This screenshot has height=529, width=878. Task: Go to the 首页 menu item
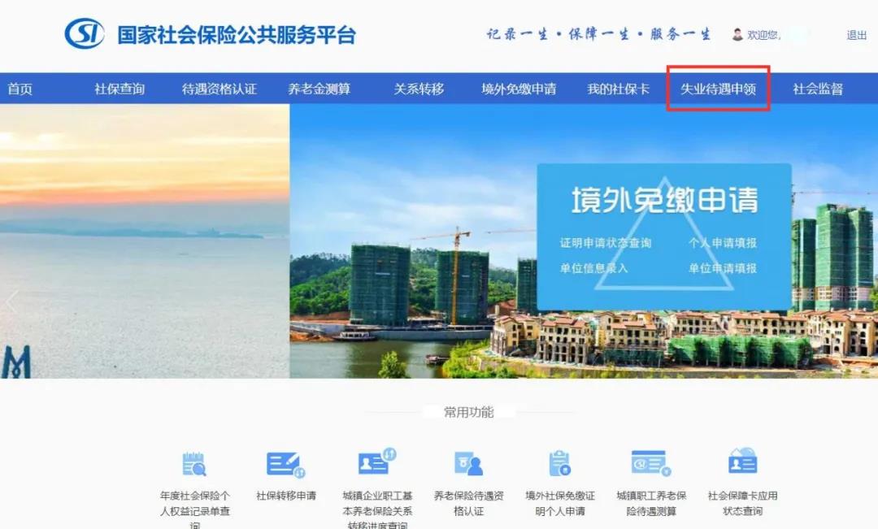tap(20, 89)
